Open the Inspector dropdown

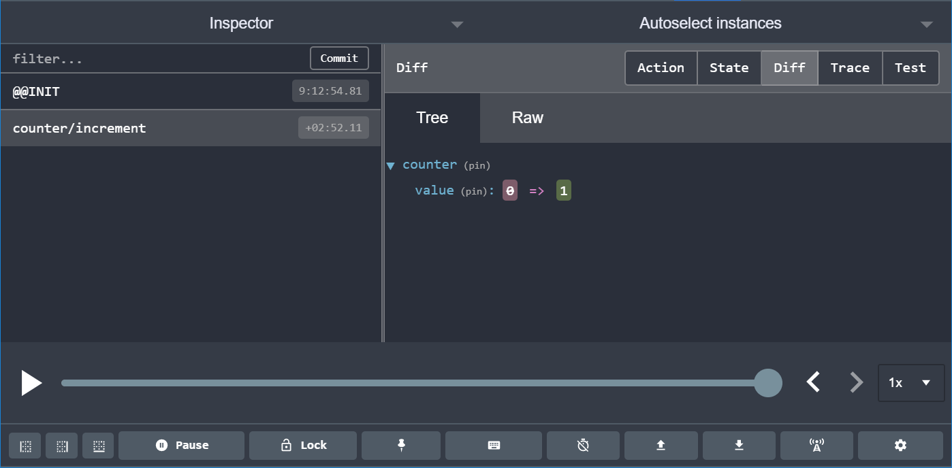(456, 24)
